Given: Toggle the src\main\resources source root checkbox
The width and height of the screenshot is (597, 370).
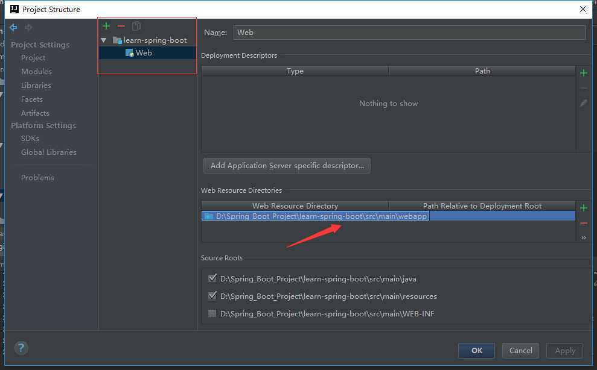Looking at the screenshot, I should pyautogui.click(x=212, y=295).
